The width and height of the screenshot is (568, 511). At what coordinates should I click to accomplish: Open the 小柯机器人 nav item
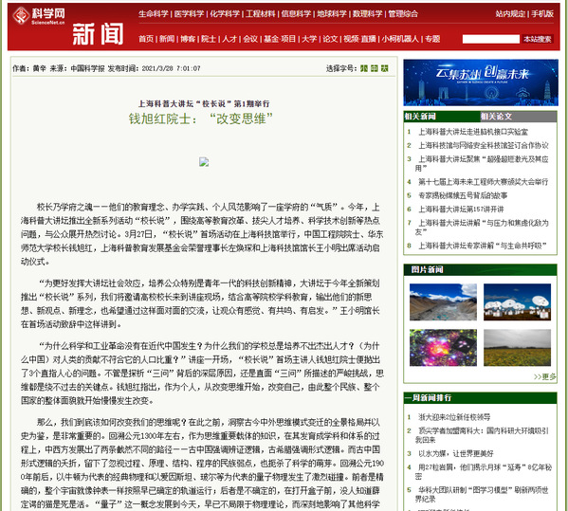point(400,39)
